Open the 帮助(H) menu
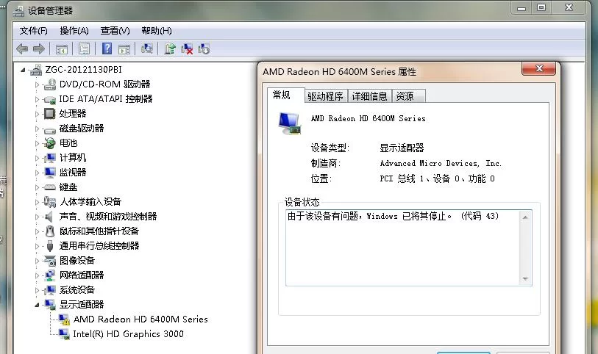598x354 pixels. 157,31
